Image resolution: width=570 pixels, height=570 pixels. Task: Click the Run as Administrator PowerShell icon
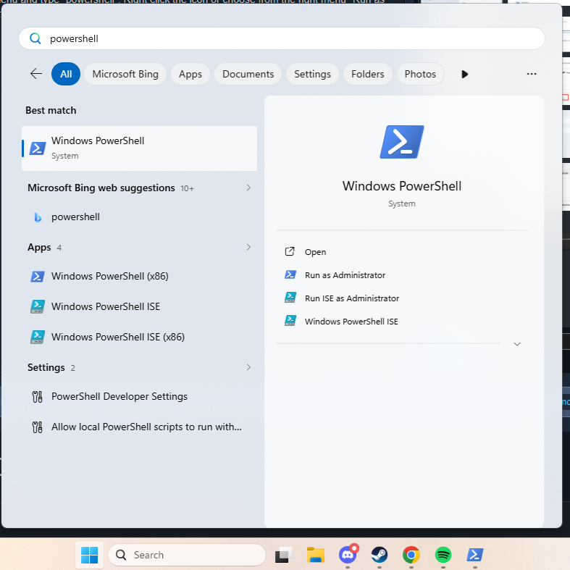(x=290, y=274)
